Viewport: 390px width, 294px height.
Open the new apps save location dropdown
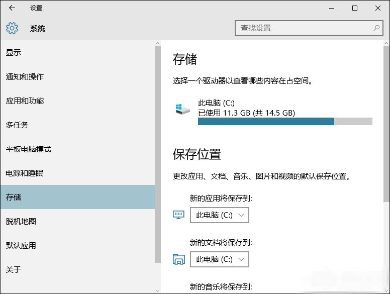pos(220,215)
